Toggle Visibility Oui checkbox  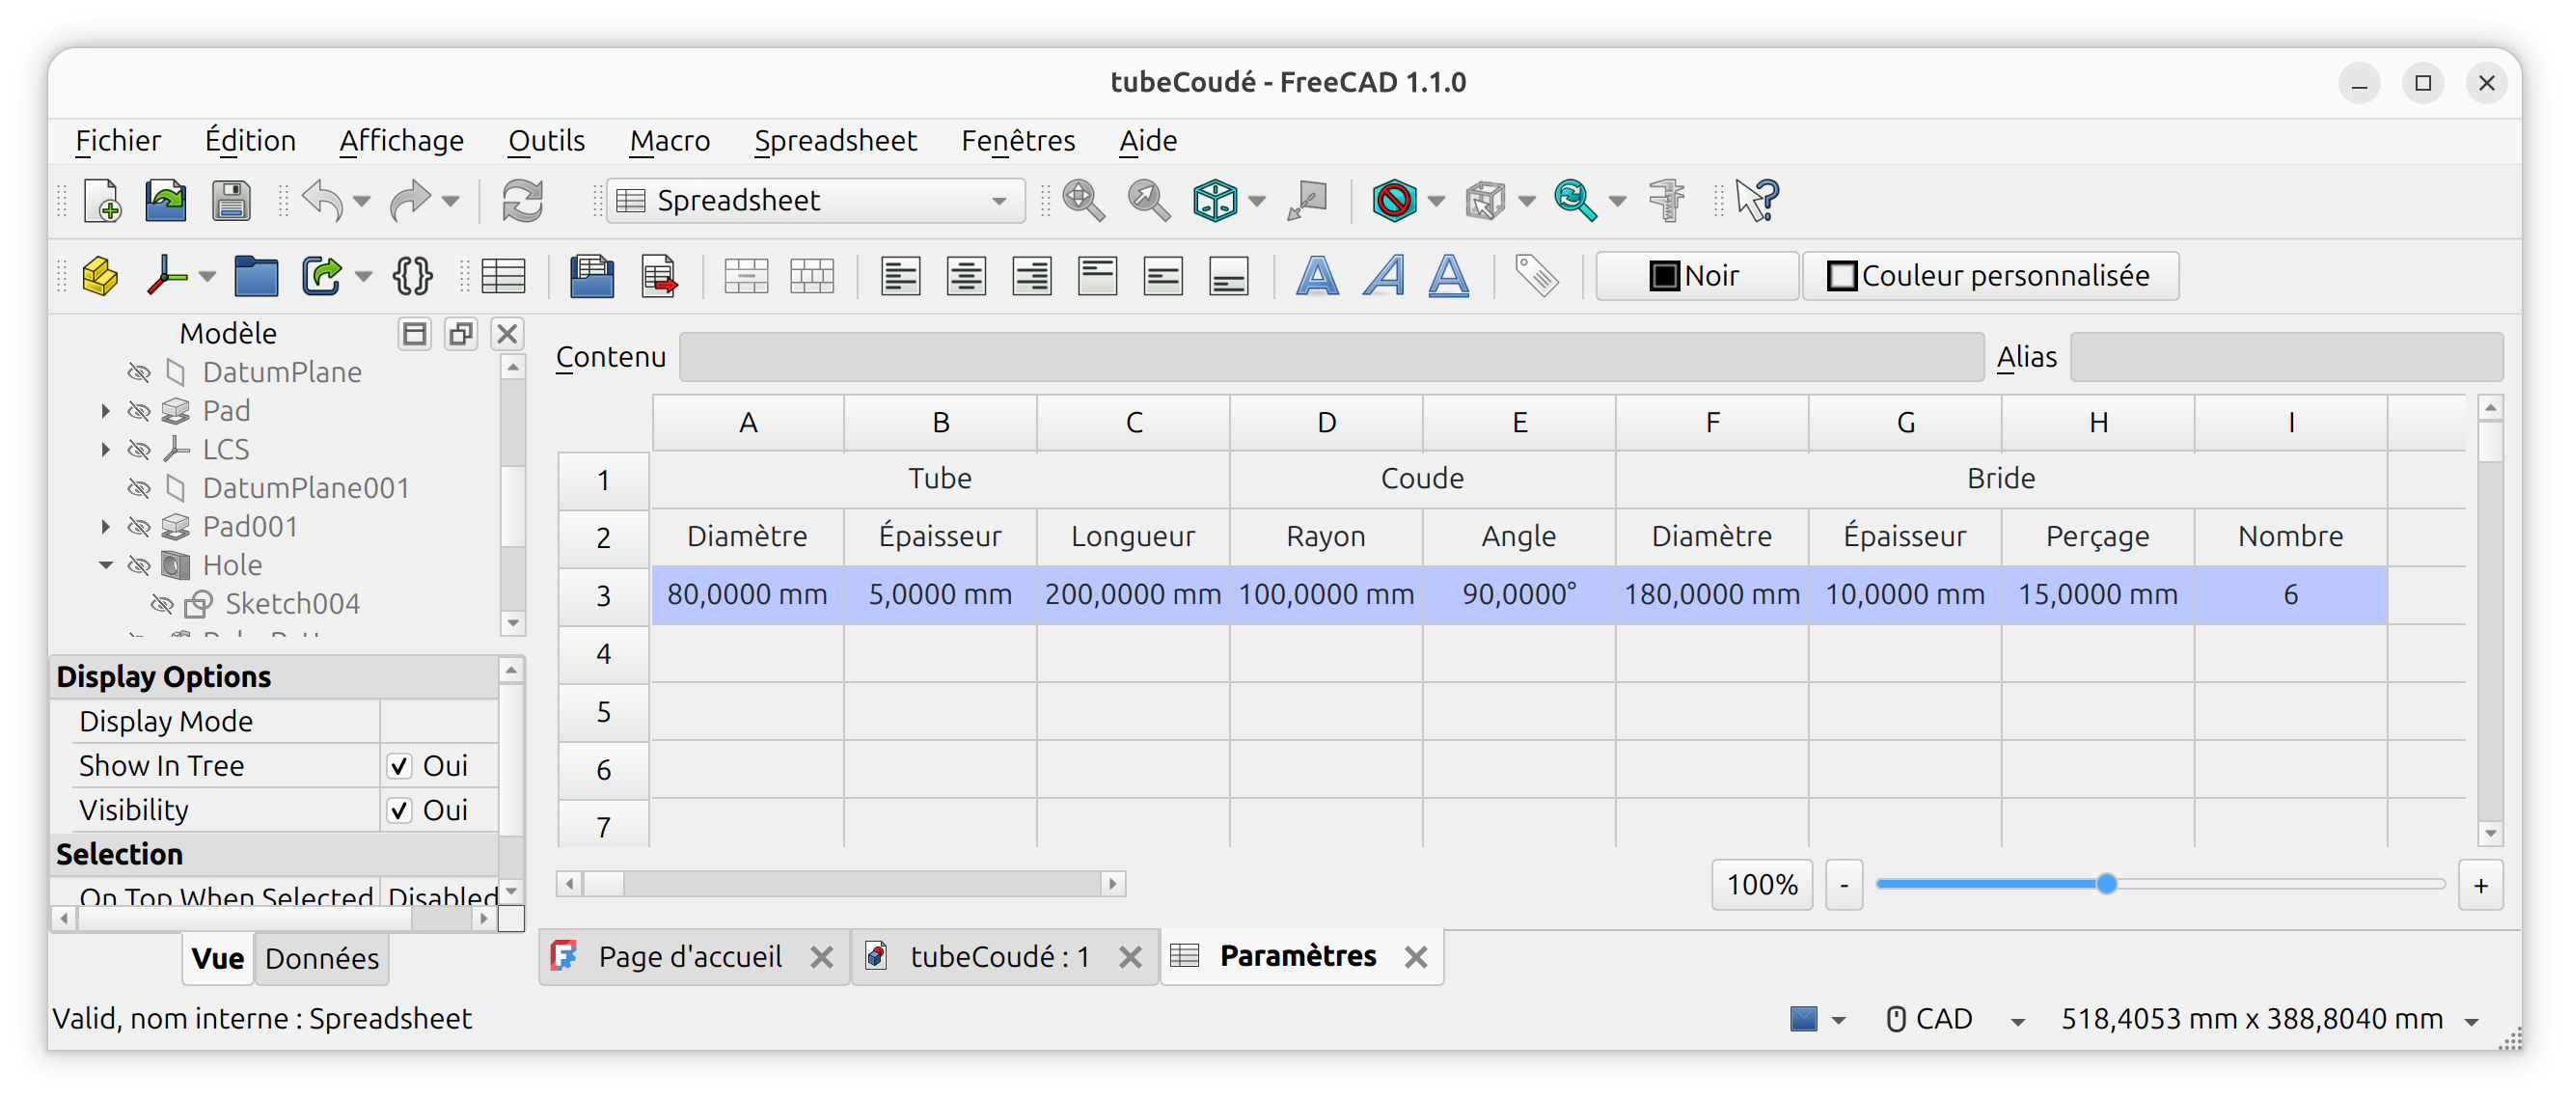[x=399, y=810]
